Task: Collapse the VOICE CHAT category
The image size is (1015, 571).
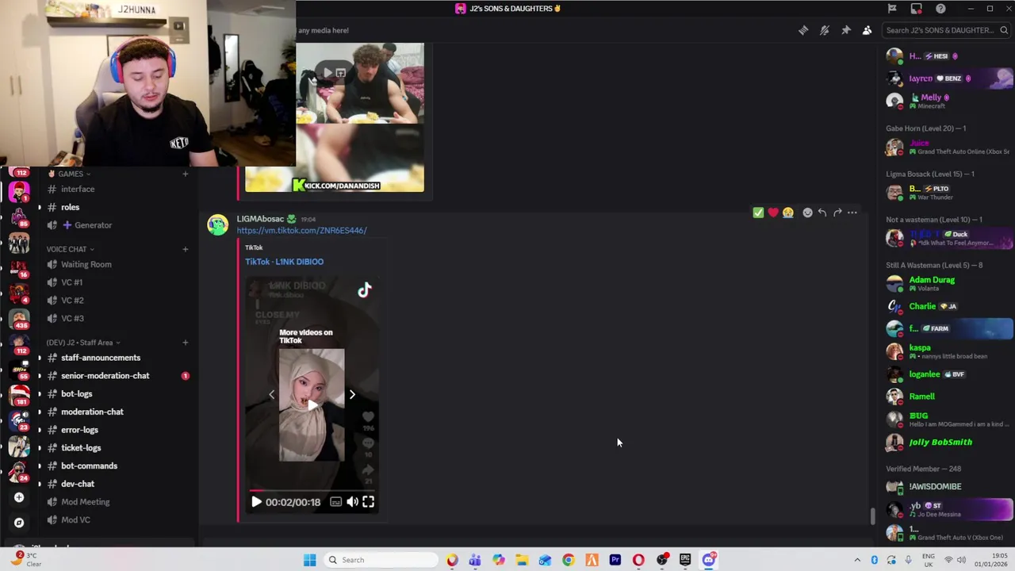Action: tap(70, 249)
